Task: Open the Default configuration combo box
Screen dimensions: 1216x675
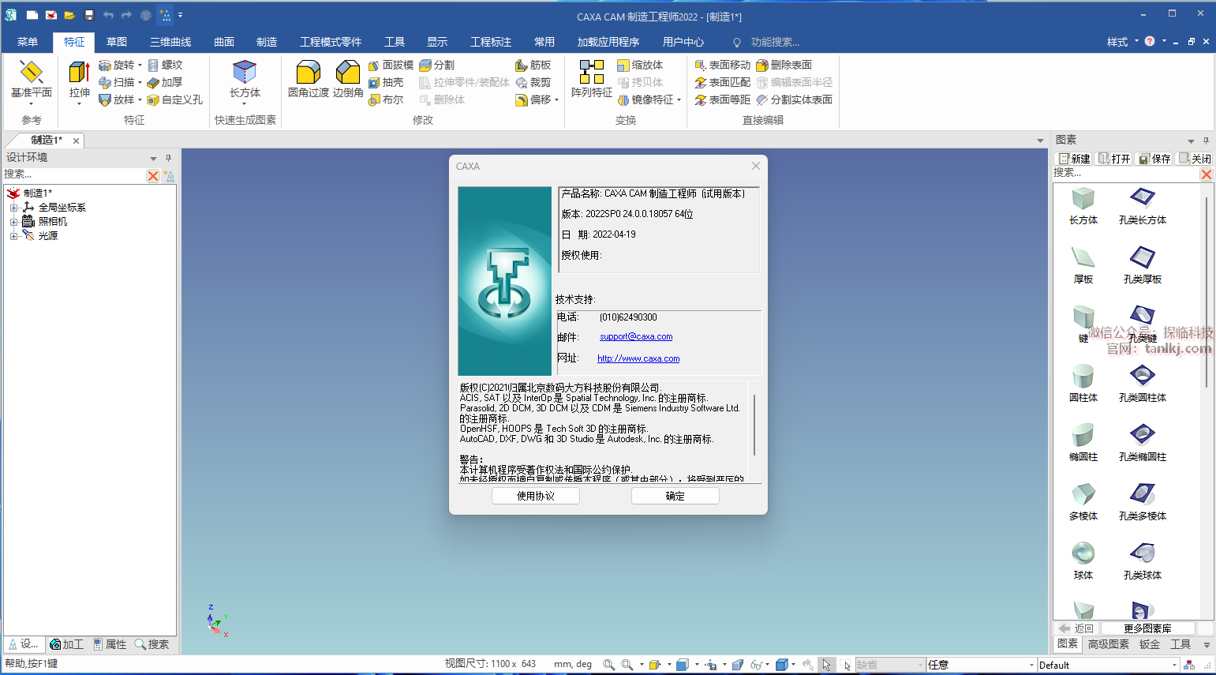Action: pyautogui.click(x=1108, y=665)
